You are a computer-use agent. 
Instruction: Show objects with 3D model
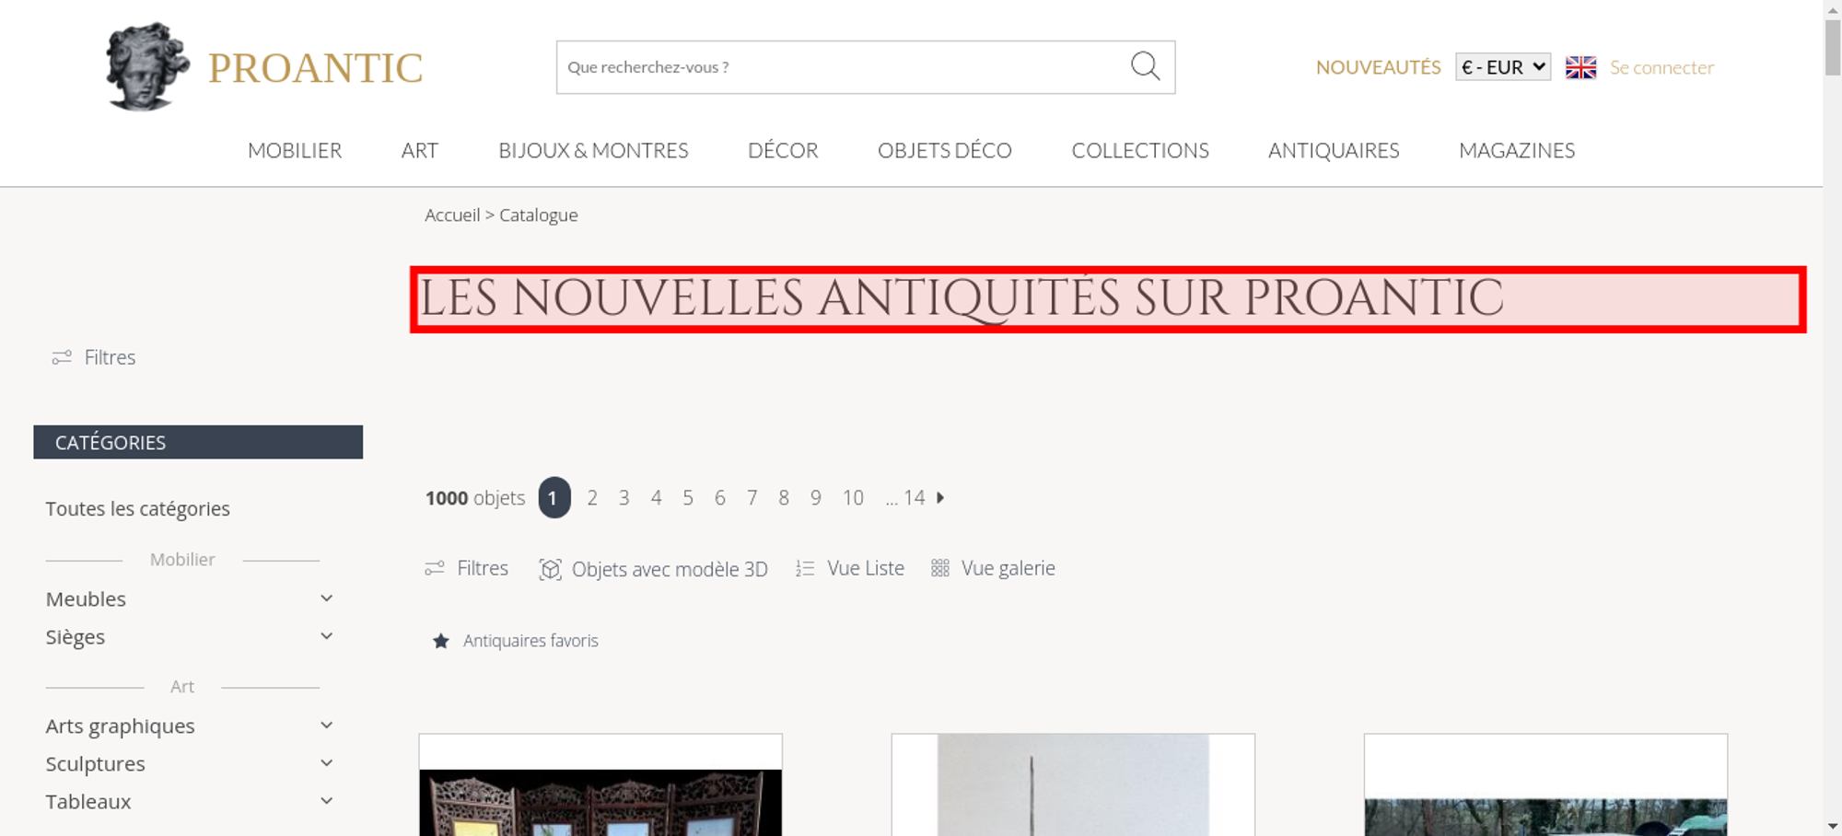pos(653,569)
